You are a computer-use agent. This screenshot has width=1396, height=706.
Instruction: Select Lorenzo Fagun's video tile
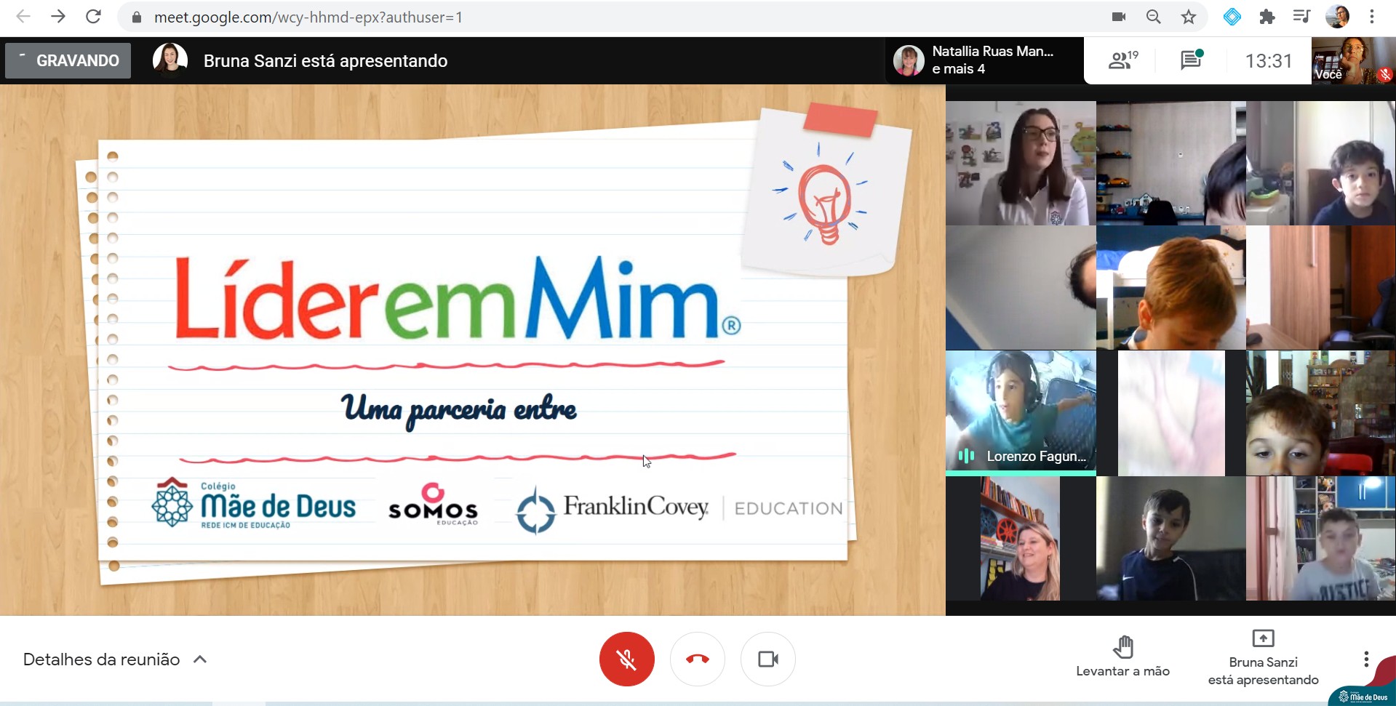[x=1020, y=412]
